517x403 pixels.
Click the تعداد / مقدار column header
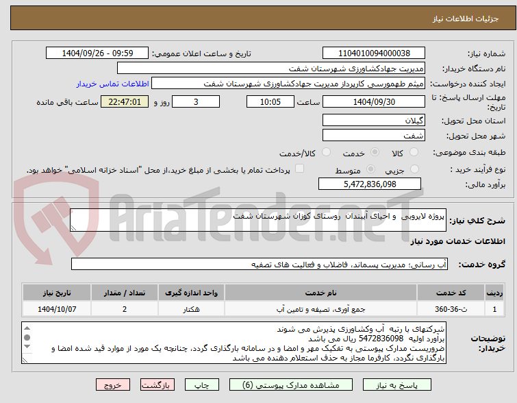point(125,293)
